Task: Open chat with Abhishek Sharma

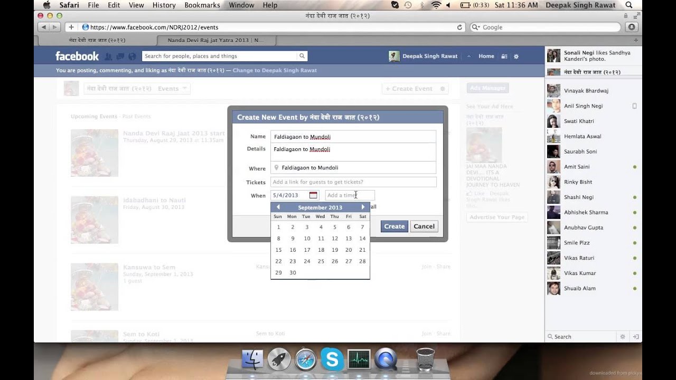Action: [593, 213]
